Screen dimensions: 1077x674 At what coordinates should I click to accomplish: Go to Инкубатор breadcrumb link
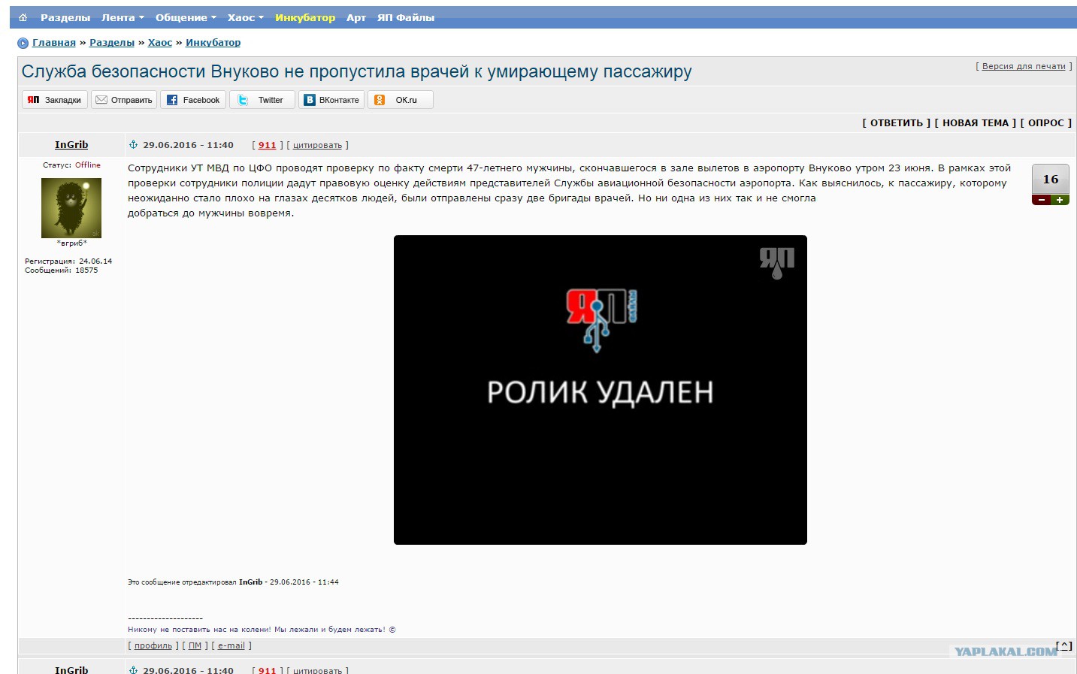[x=213, y=43]
